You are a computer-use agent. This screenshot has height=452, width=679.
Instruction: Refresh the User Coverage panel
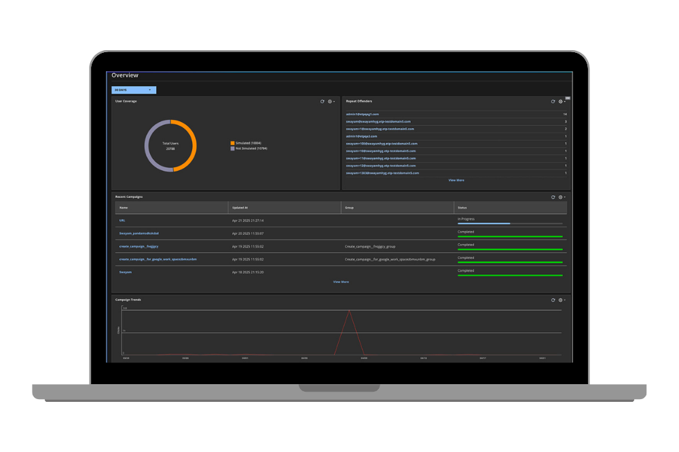(322, 102)
